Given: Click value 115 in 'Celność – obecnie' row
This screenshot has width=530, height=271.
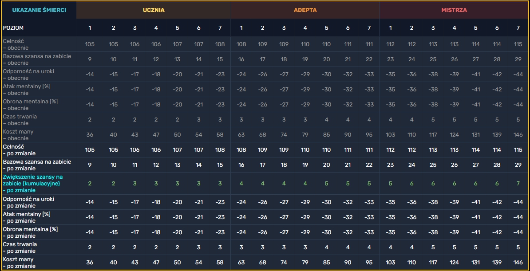Looking at the screenshot, I should tap(518, 44).
